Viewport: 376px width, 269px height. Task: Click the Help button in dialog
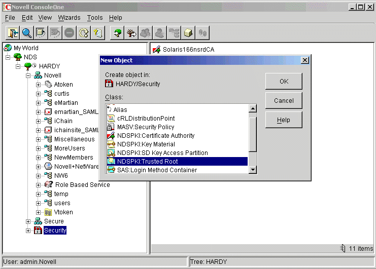point(284,120)
